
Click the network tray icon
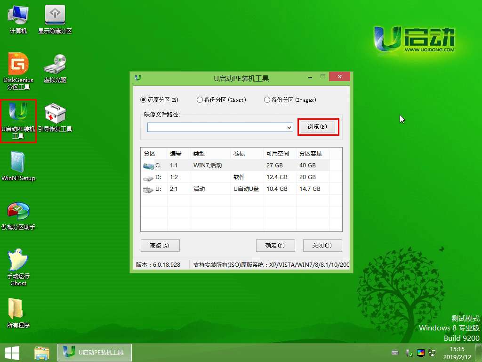(x=432, y=353)
